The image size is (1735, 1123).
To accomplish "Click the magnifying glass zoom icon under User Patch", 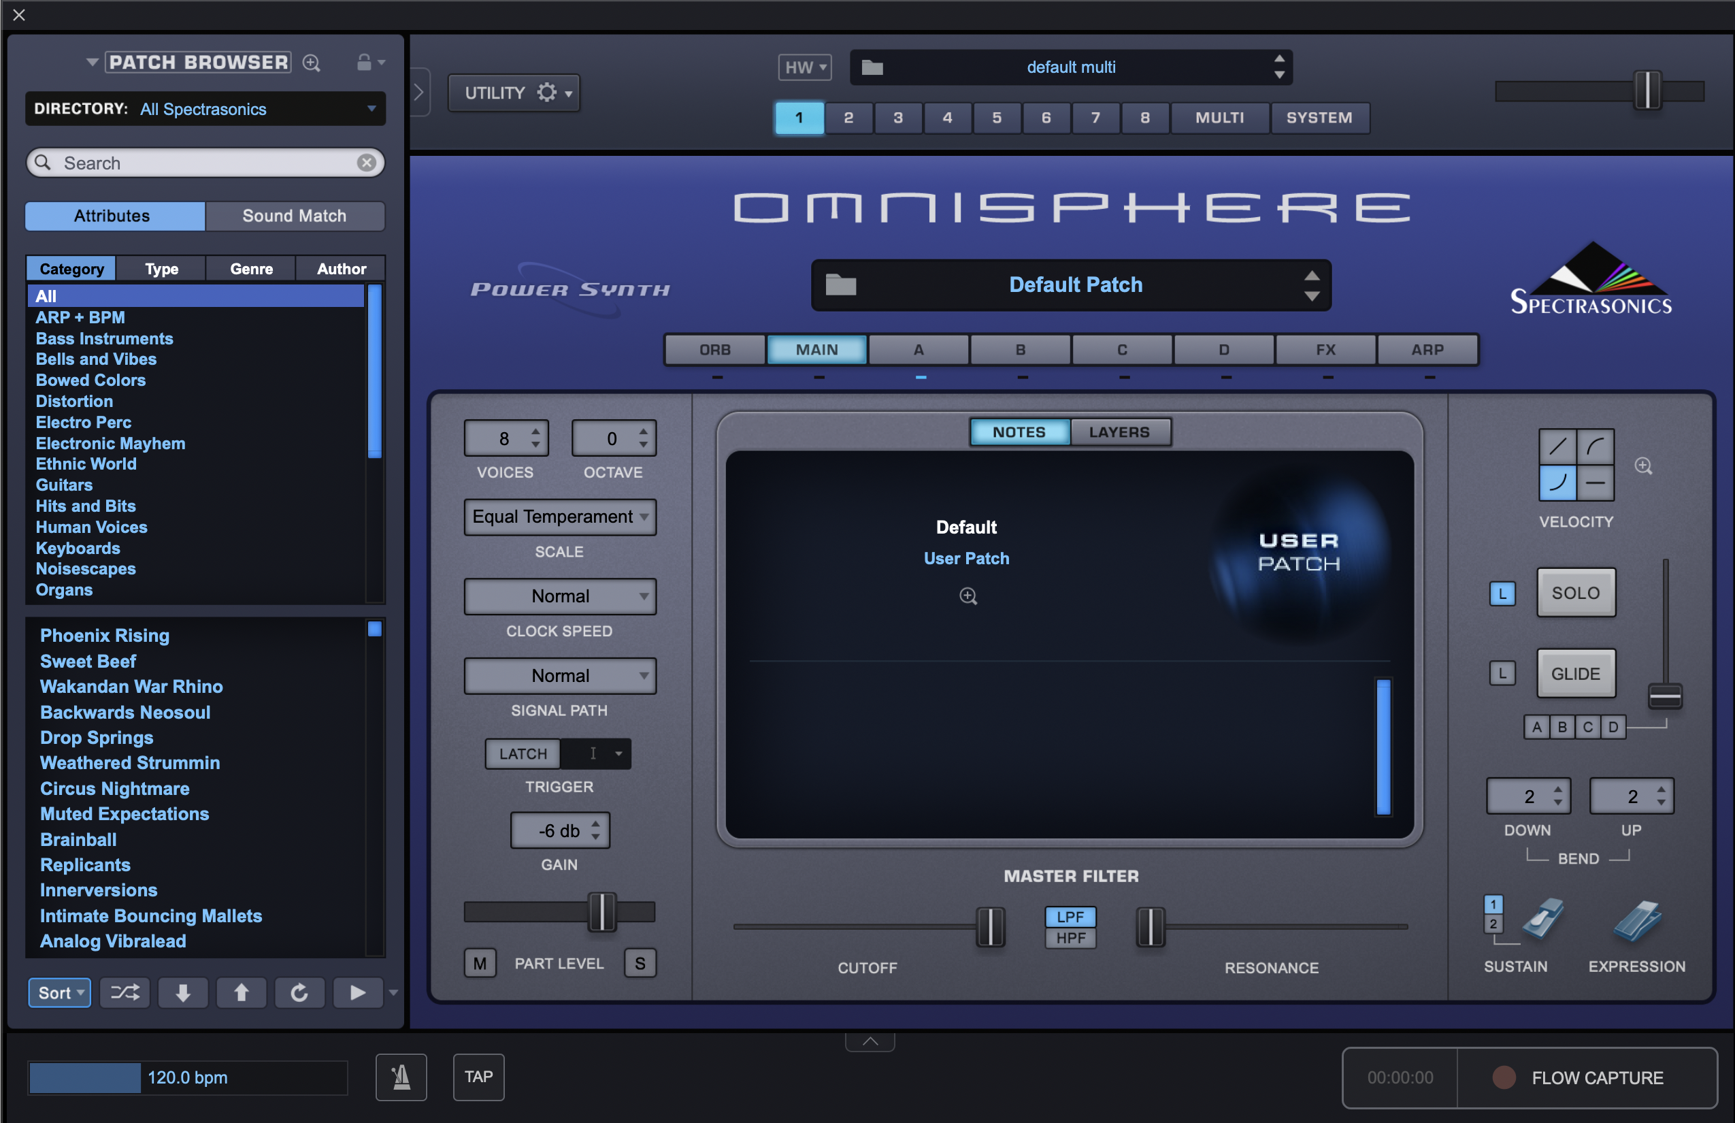I will coord(968,596).
